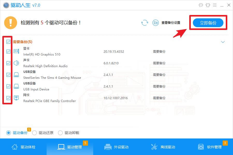Screen dimensions: 233x155
Task: Switch to the 驱动体检 tab
Action: tap(23, 147)
